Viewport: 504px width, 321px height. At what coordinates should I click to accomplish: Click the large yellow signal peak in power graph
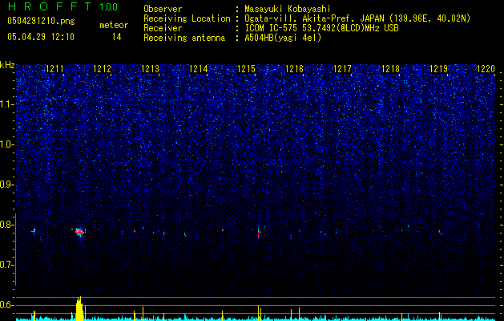tap(79, 308)
